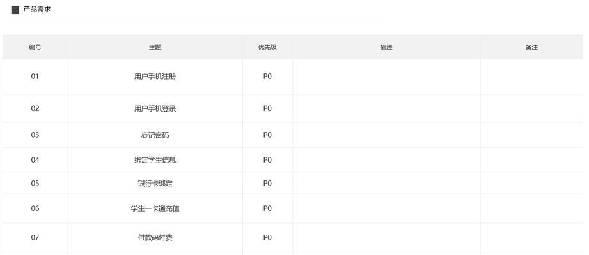This screenshot has height=255, width=589.
Task: Click the 优先级 column header
Action: pyautogui.click(x=267, y=47)
